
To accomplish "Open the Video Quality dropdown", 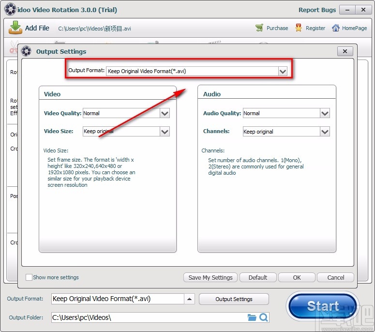I will point(165,113).
